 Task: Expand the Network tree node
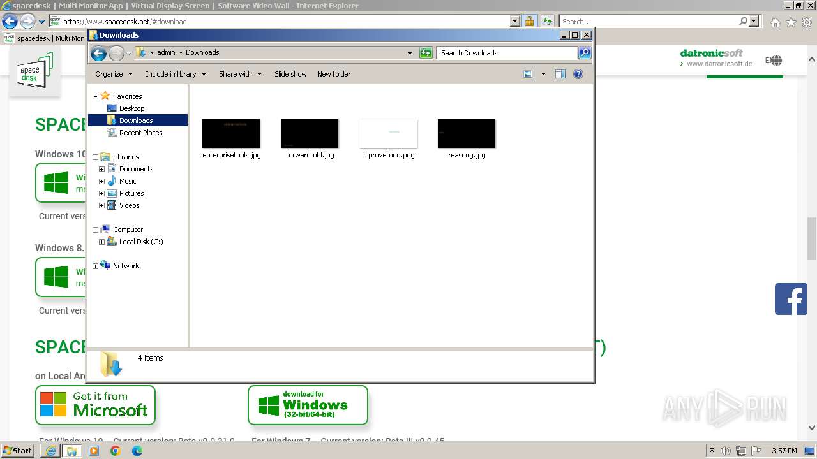coord(95,266)
